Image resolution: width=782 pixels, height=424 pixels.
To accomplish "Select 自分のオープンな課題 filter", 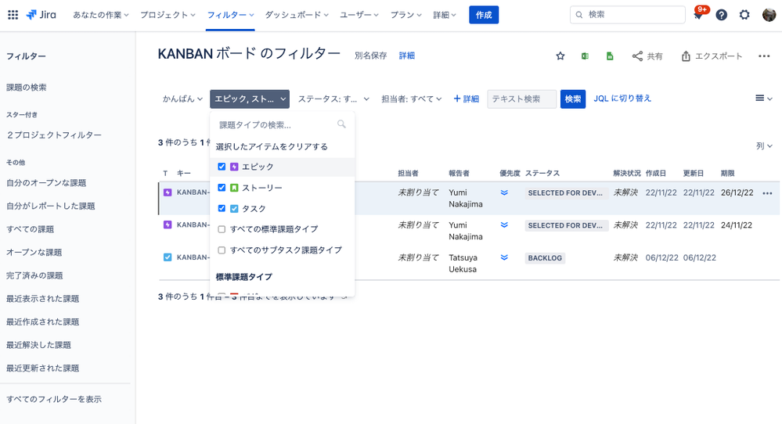I will click(x=46, y=183).
